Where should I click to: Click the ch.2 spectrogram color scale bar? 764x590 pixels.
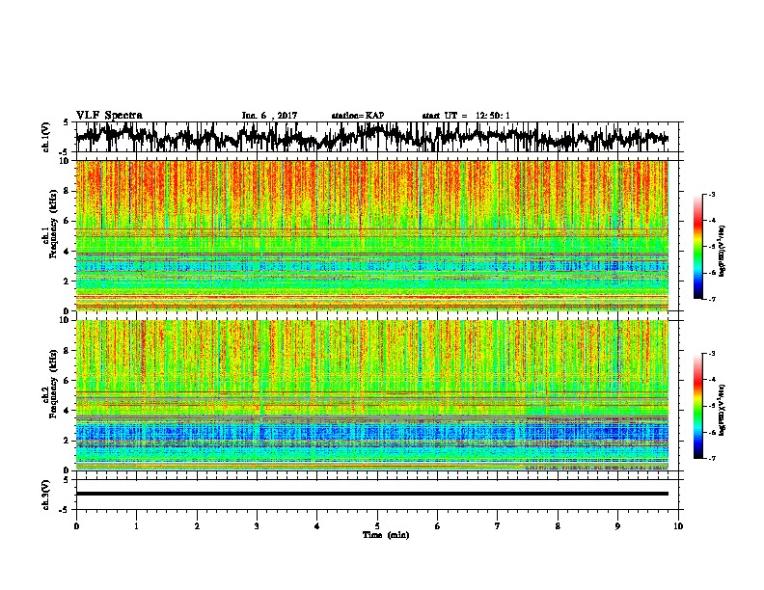click(698, 406)
